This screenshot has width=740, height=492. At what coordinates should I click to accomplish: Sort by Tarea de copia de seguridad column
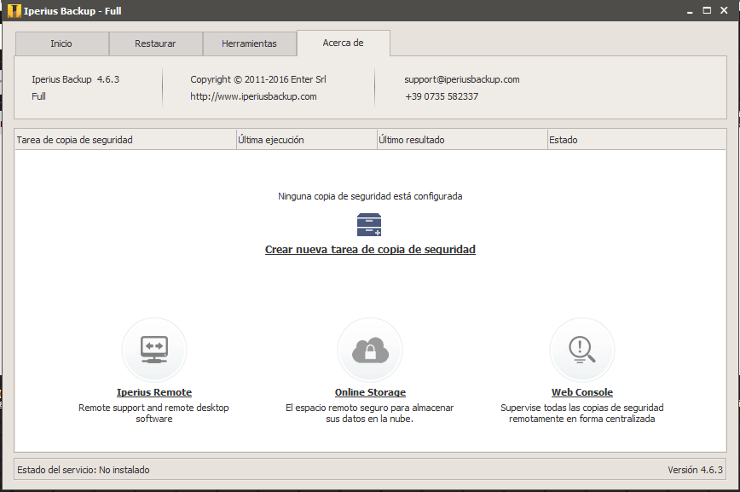(125, 140)
